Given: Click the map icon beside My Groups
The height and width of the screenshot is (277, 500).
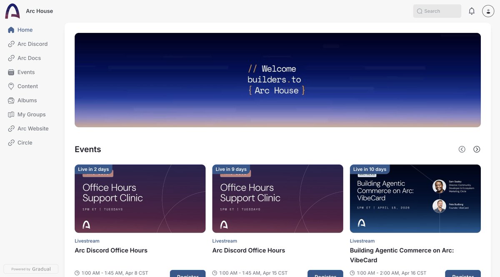Looking at the screenshot, I should pos(11,114).
